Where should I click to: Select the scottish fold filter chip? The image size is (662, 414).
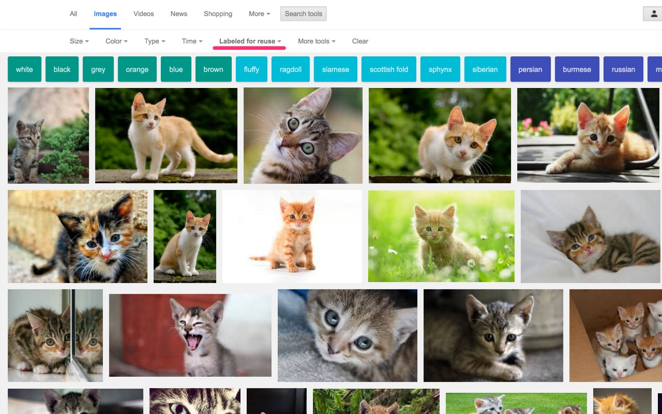pos(388,69)
